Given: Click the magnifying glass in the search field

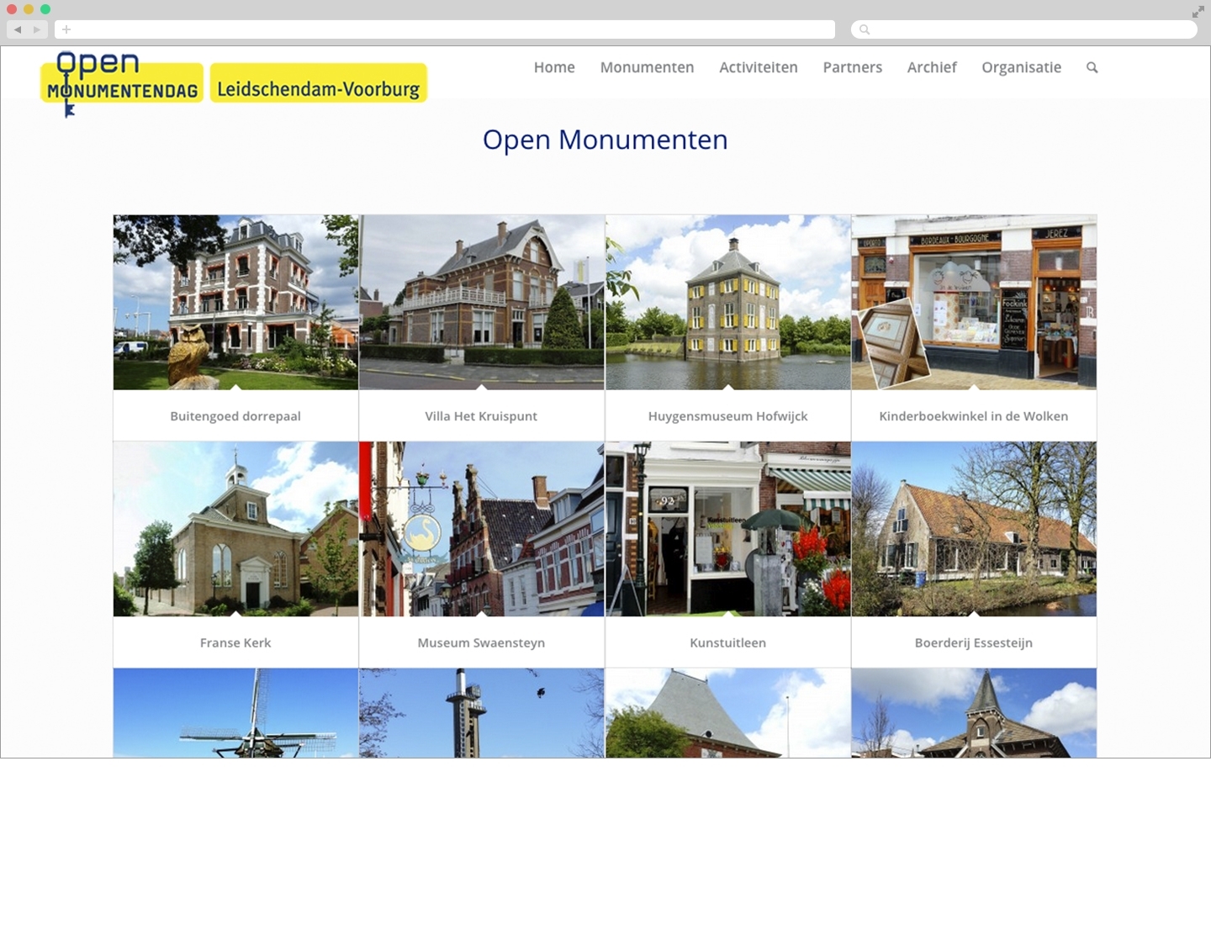Looking at the screenshot, I should (x=864, y=29).
